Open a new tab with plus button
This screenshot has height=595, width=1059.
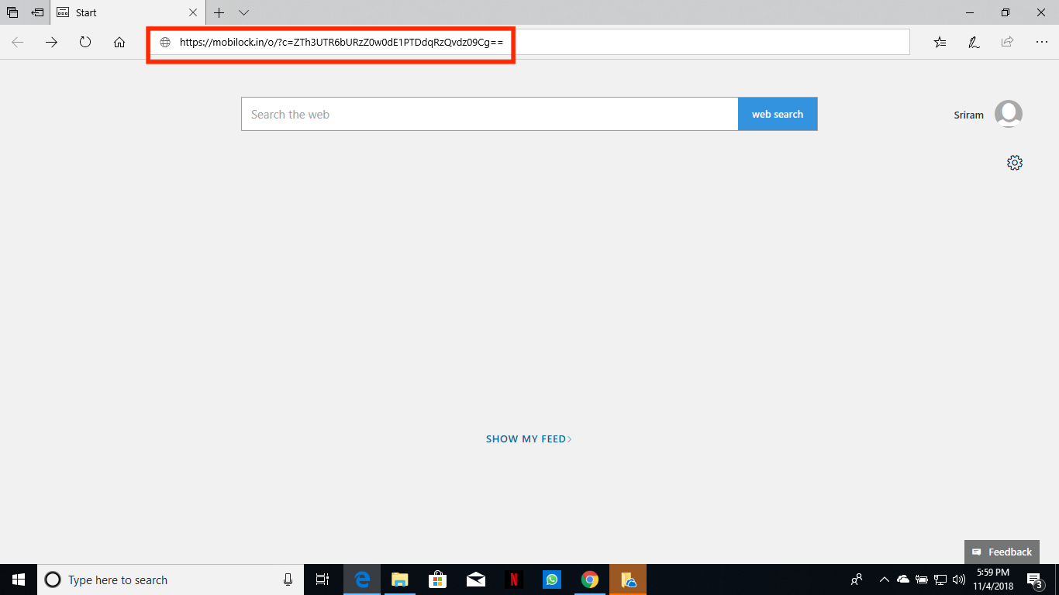219,12
